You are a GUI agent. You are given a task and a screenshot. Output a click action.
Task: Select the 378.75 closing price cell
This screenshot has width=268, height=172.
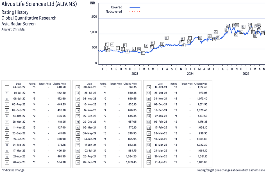62,145
